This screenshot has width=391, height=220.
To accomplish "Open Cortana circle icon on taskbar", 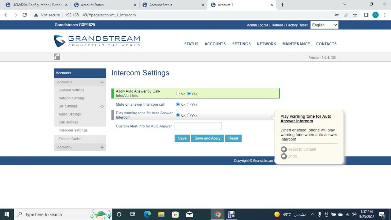I will pos(119,214).
